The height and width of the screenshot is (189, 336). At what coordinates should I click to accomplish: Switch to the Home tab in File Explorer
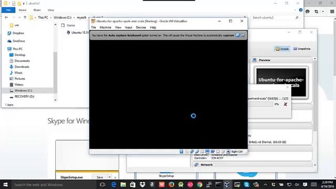coord(22,10)
